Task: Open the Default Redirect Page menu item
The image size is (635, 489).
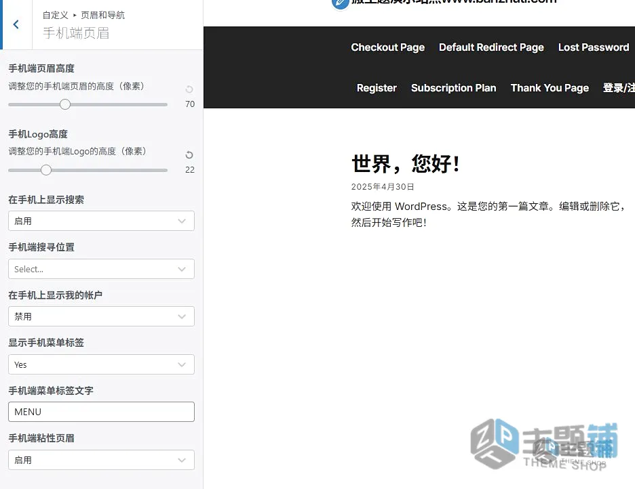Action: pyautogui.click(x=491, y=47)
